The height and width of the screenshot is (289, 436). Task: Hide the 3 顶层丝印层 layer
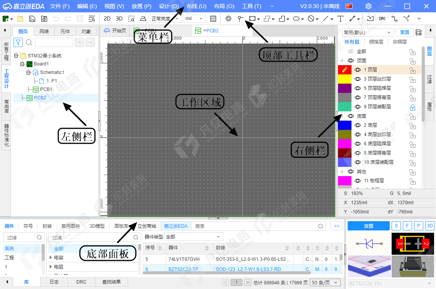pos(358,79)
